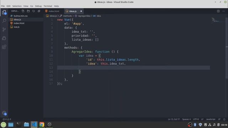228x128 pixels.
Task: Open the file manager from taskbar
Action: point(26,125)
